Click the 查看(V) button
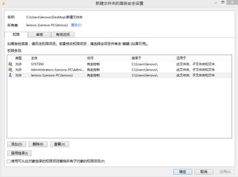 [60, 144]
